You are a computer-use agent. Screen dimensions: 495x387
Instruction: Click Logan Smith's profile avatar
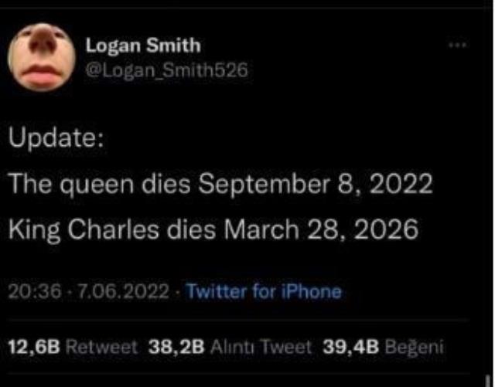(x=42, y=57)
